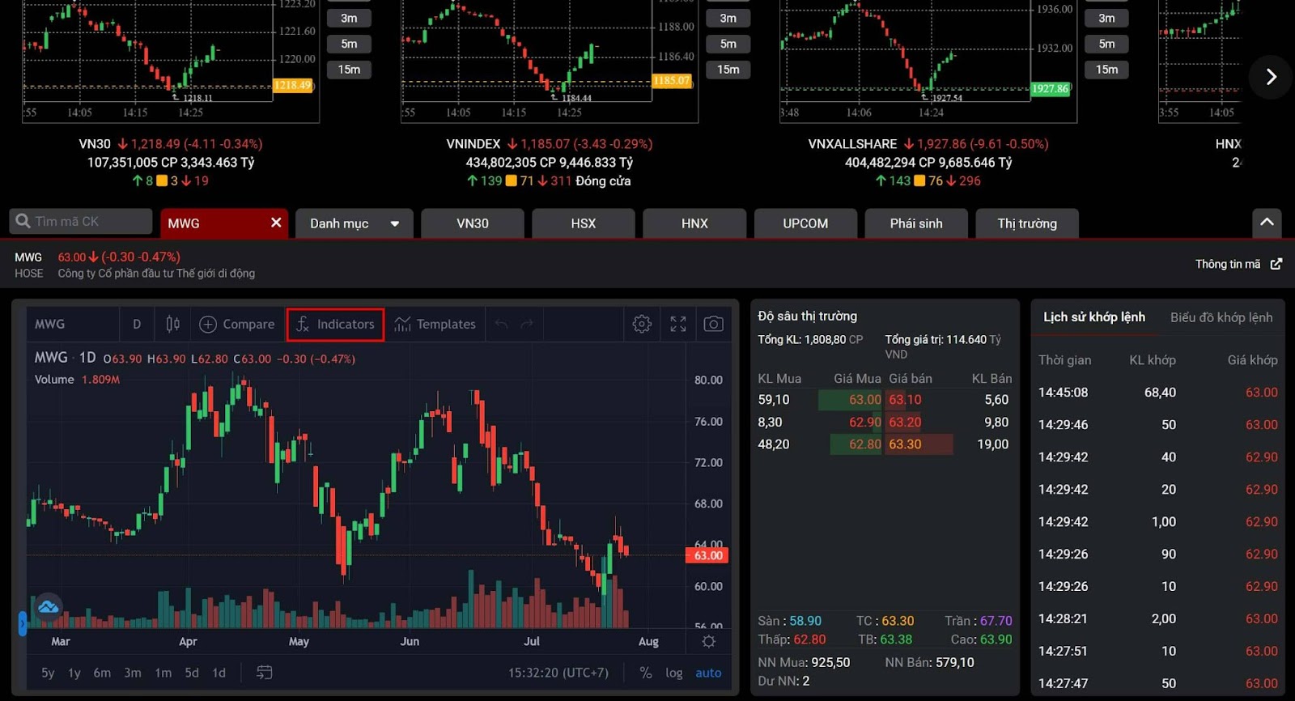Set VNINDEX chart to 15m interval
Image resolution: width=1295 pixels, height=701 pixels.
point(728,70)
